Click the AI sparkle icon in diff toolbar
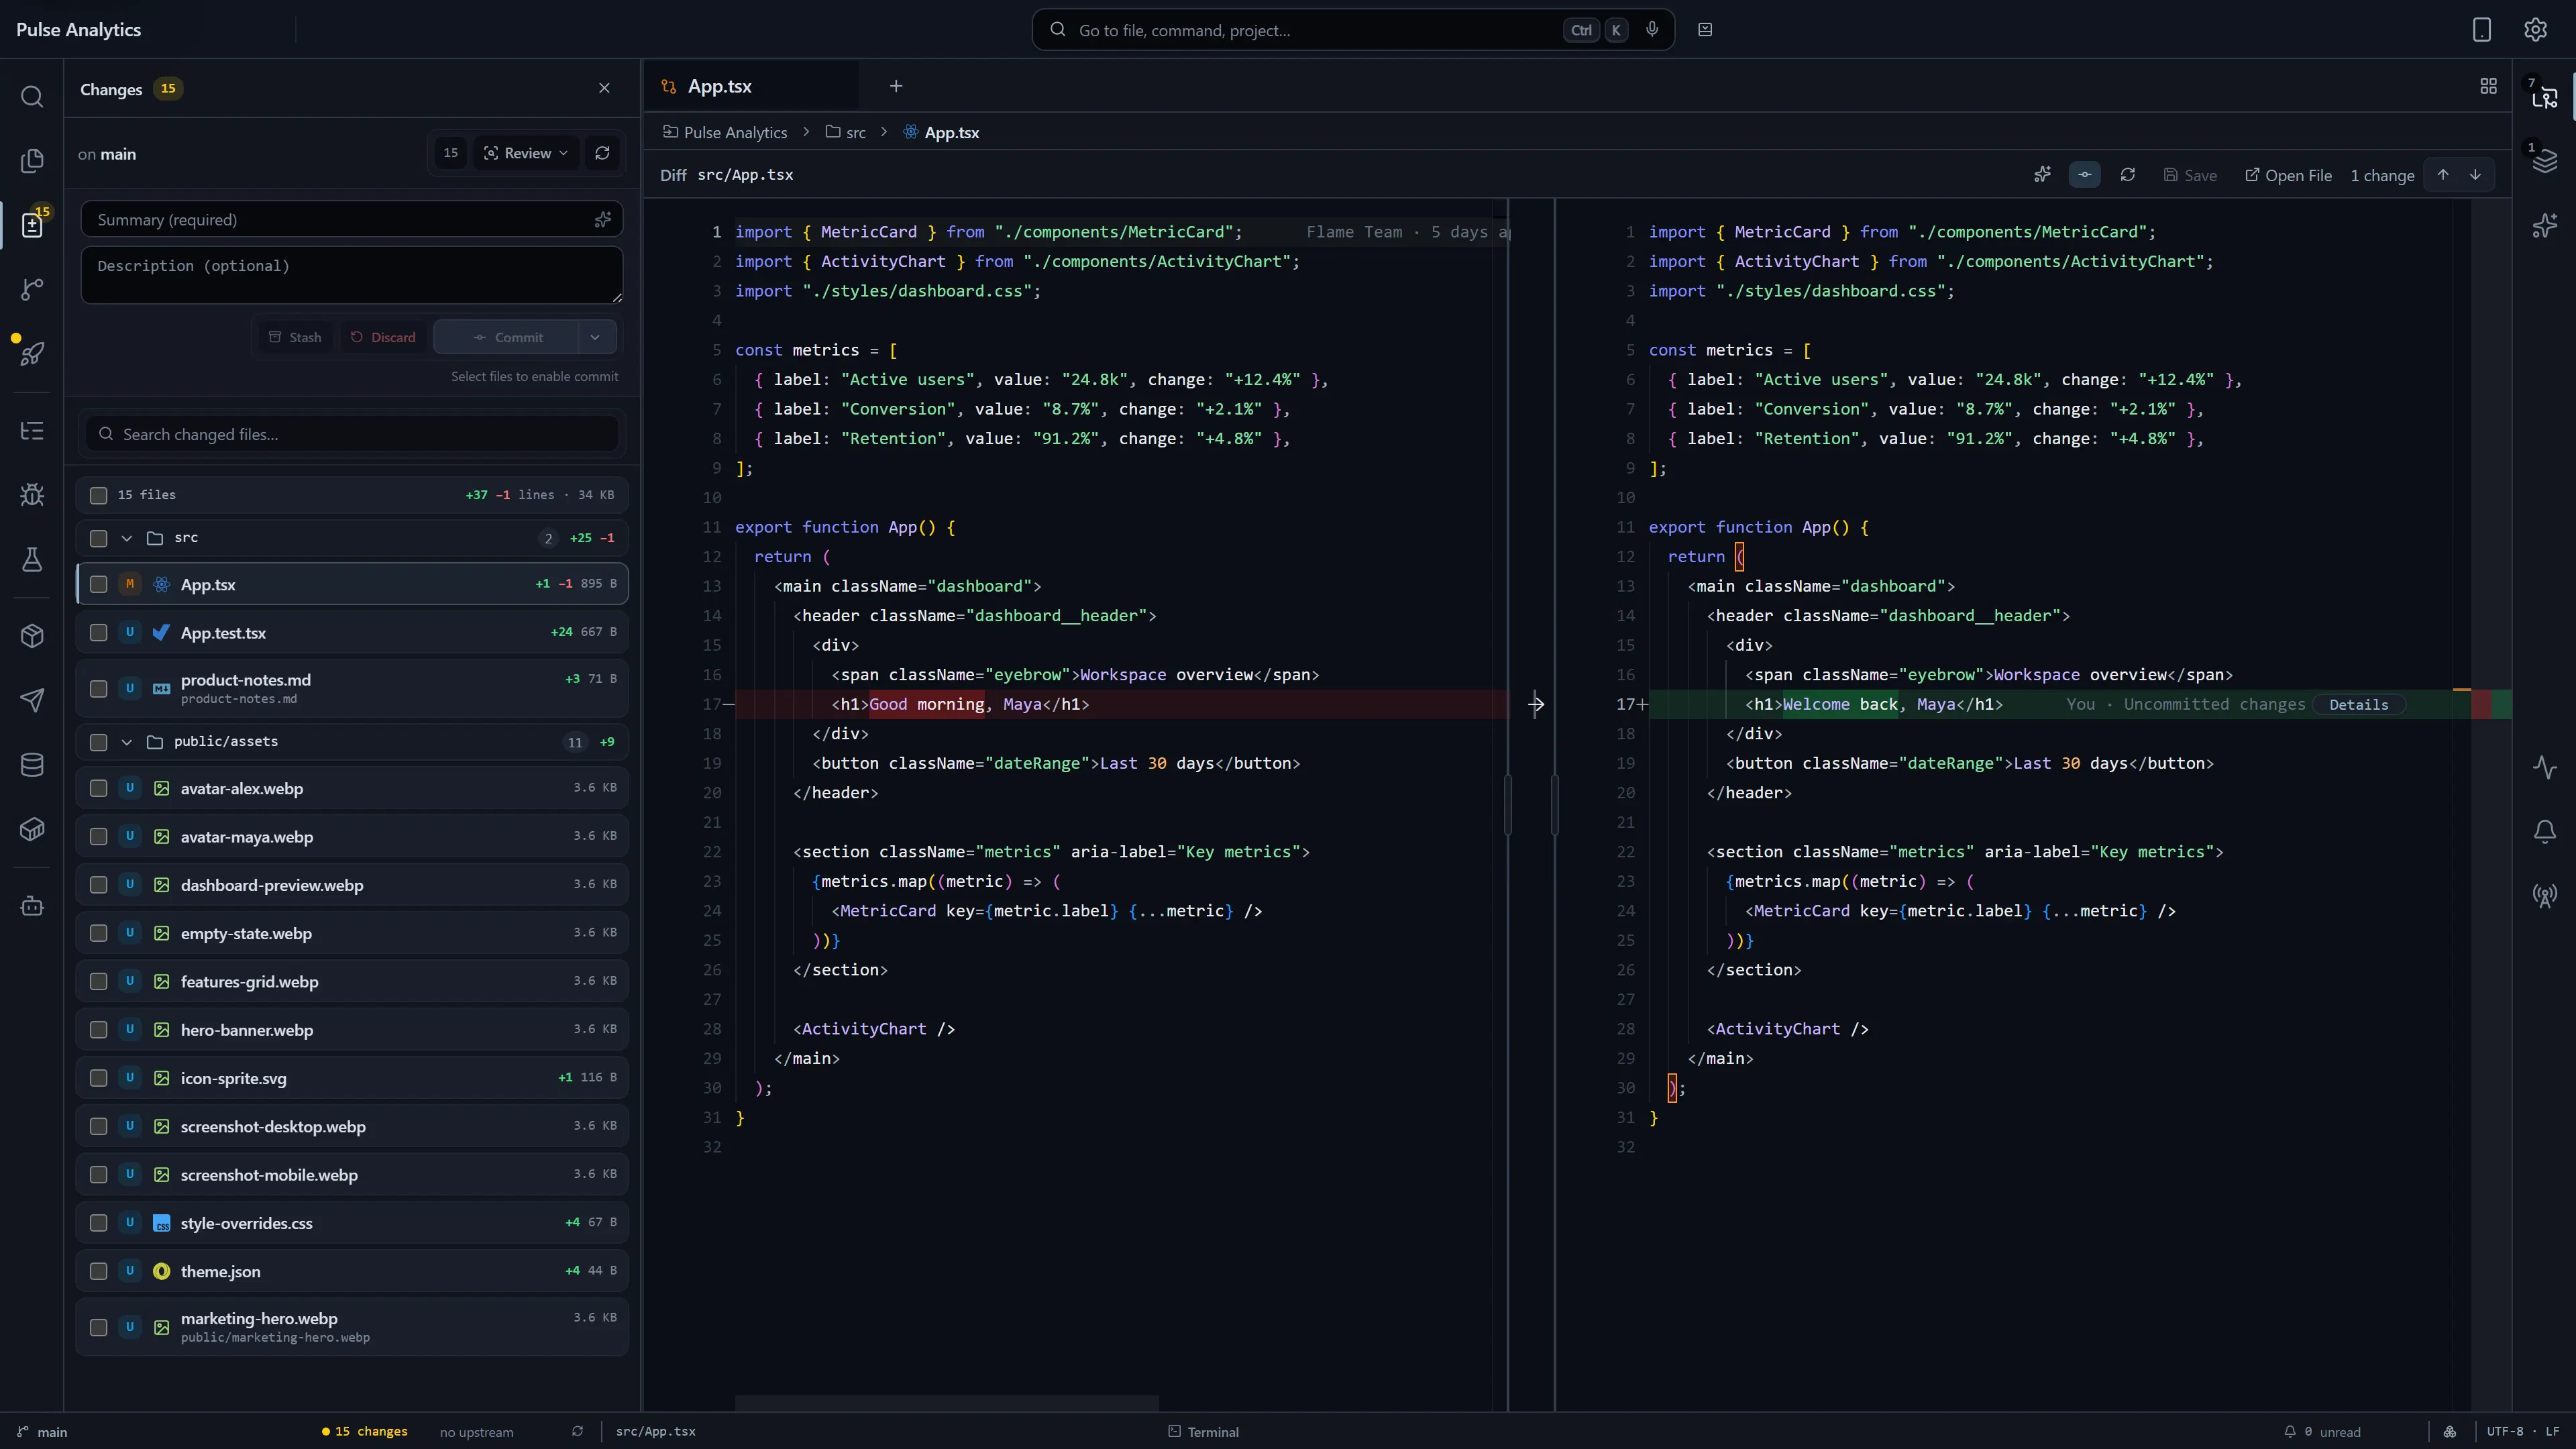2576x1449 pixels. coord(2042,175)
